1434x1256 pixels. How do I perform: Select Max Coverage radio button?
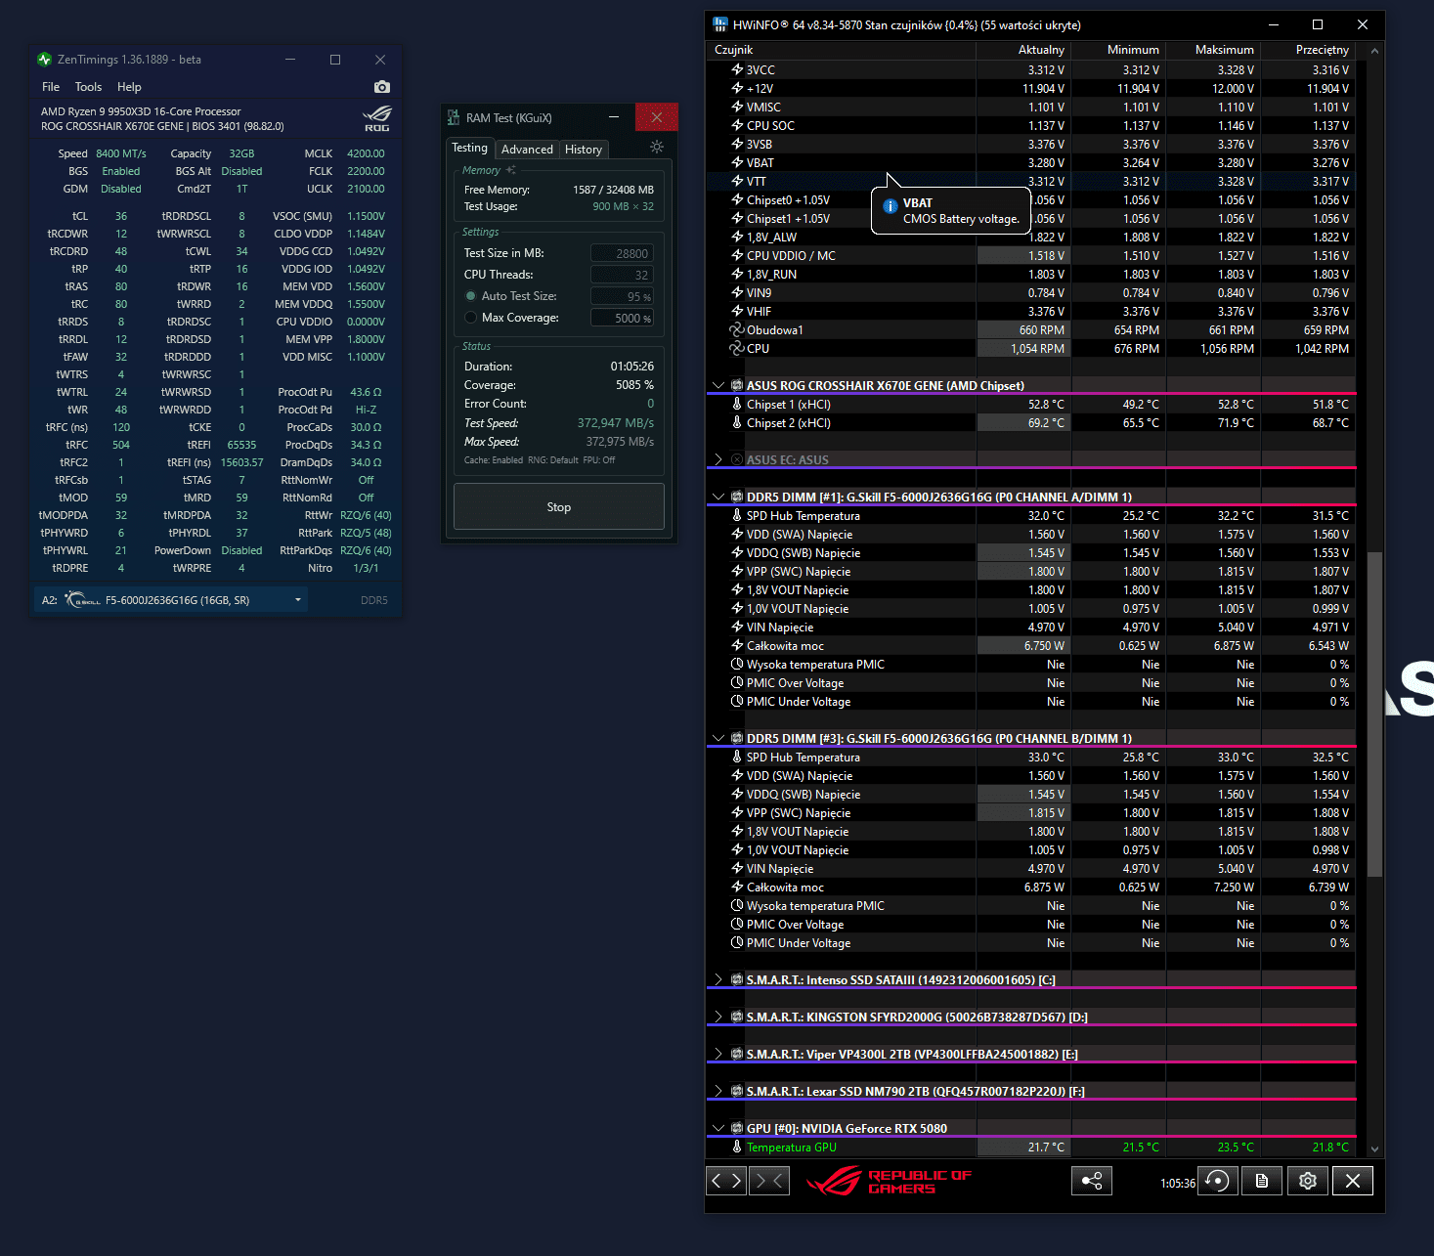point(471,318)
